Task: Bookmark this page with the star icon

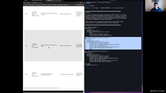Action: (78, 3)
